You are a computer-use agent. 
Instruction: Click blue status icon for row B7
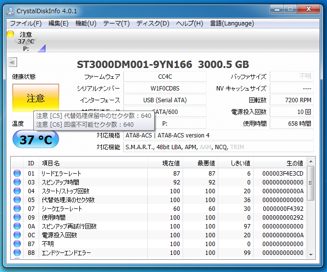tap(17, 244)
